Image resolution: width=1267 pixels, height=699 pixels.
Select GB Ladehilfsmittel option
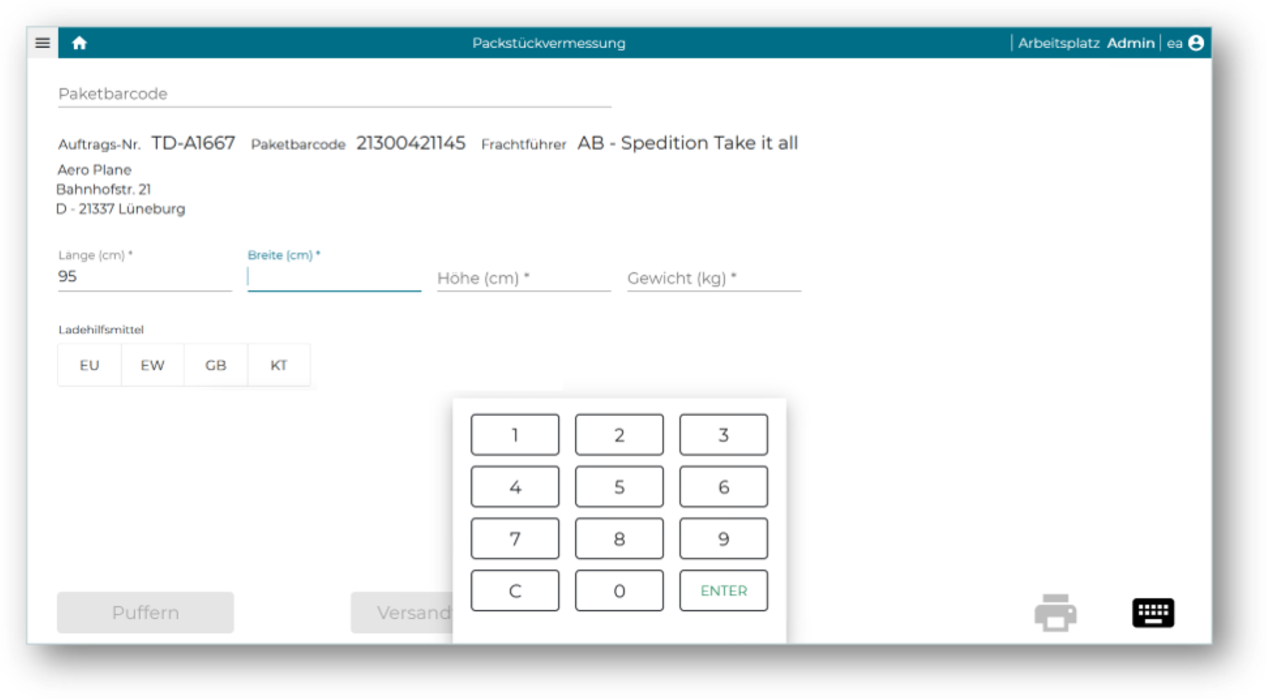(x=215, y=365)
